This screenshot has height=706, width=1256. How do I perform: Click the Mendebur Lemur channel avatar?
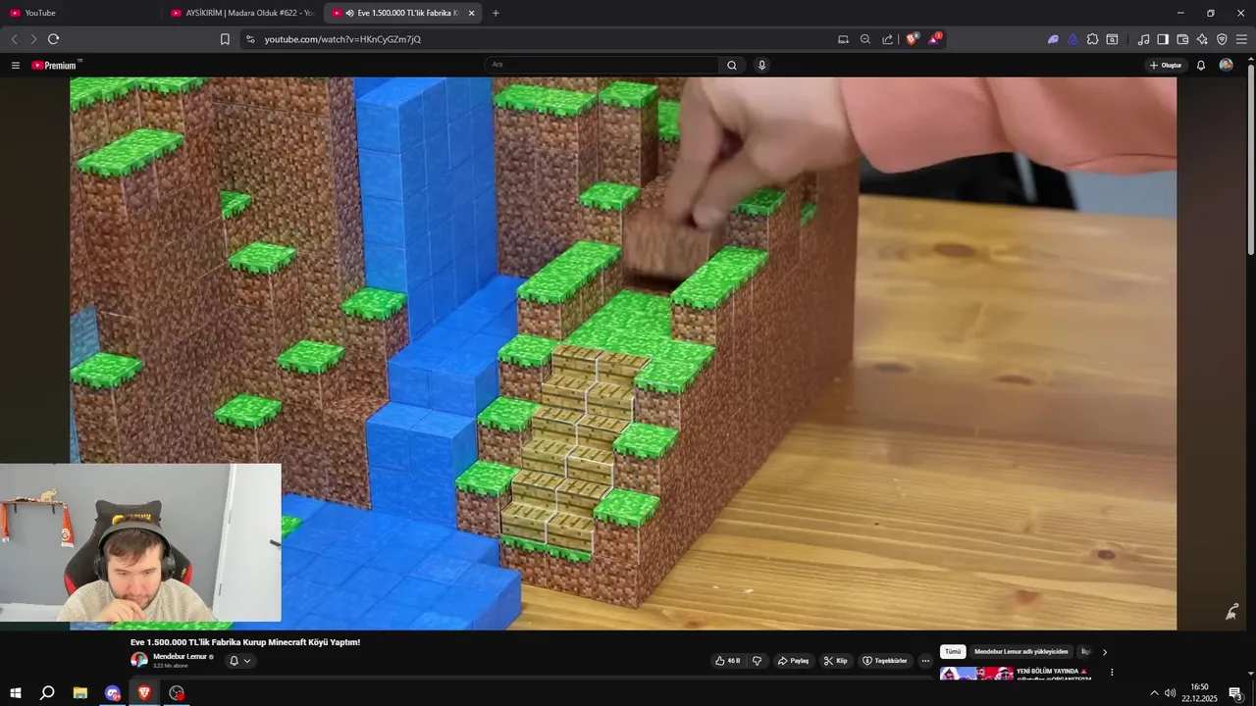[x=139, y=660]
